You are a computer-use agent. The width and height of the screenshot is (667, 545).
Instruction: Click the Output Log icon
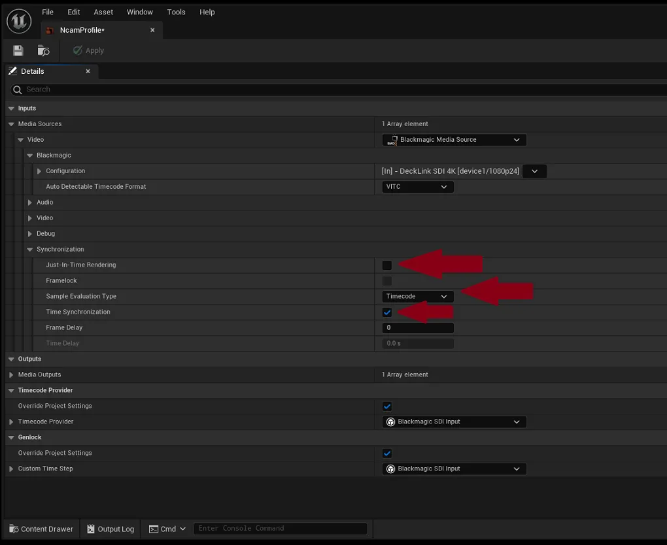[91, 529]
